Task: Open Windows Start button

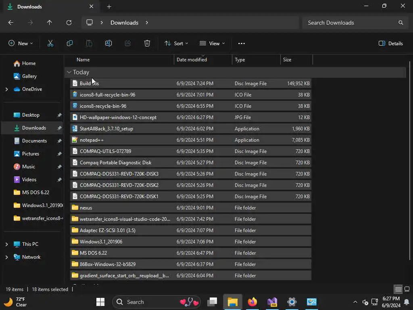Action: tap(100, 302)
